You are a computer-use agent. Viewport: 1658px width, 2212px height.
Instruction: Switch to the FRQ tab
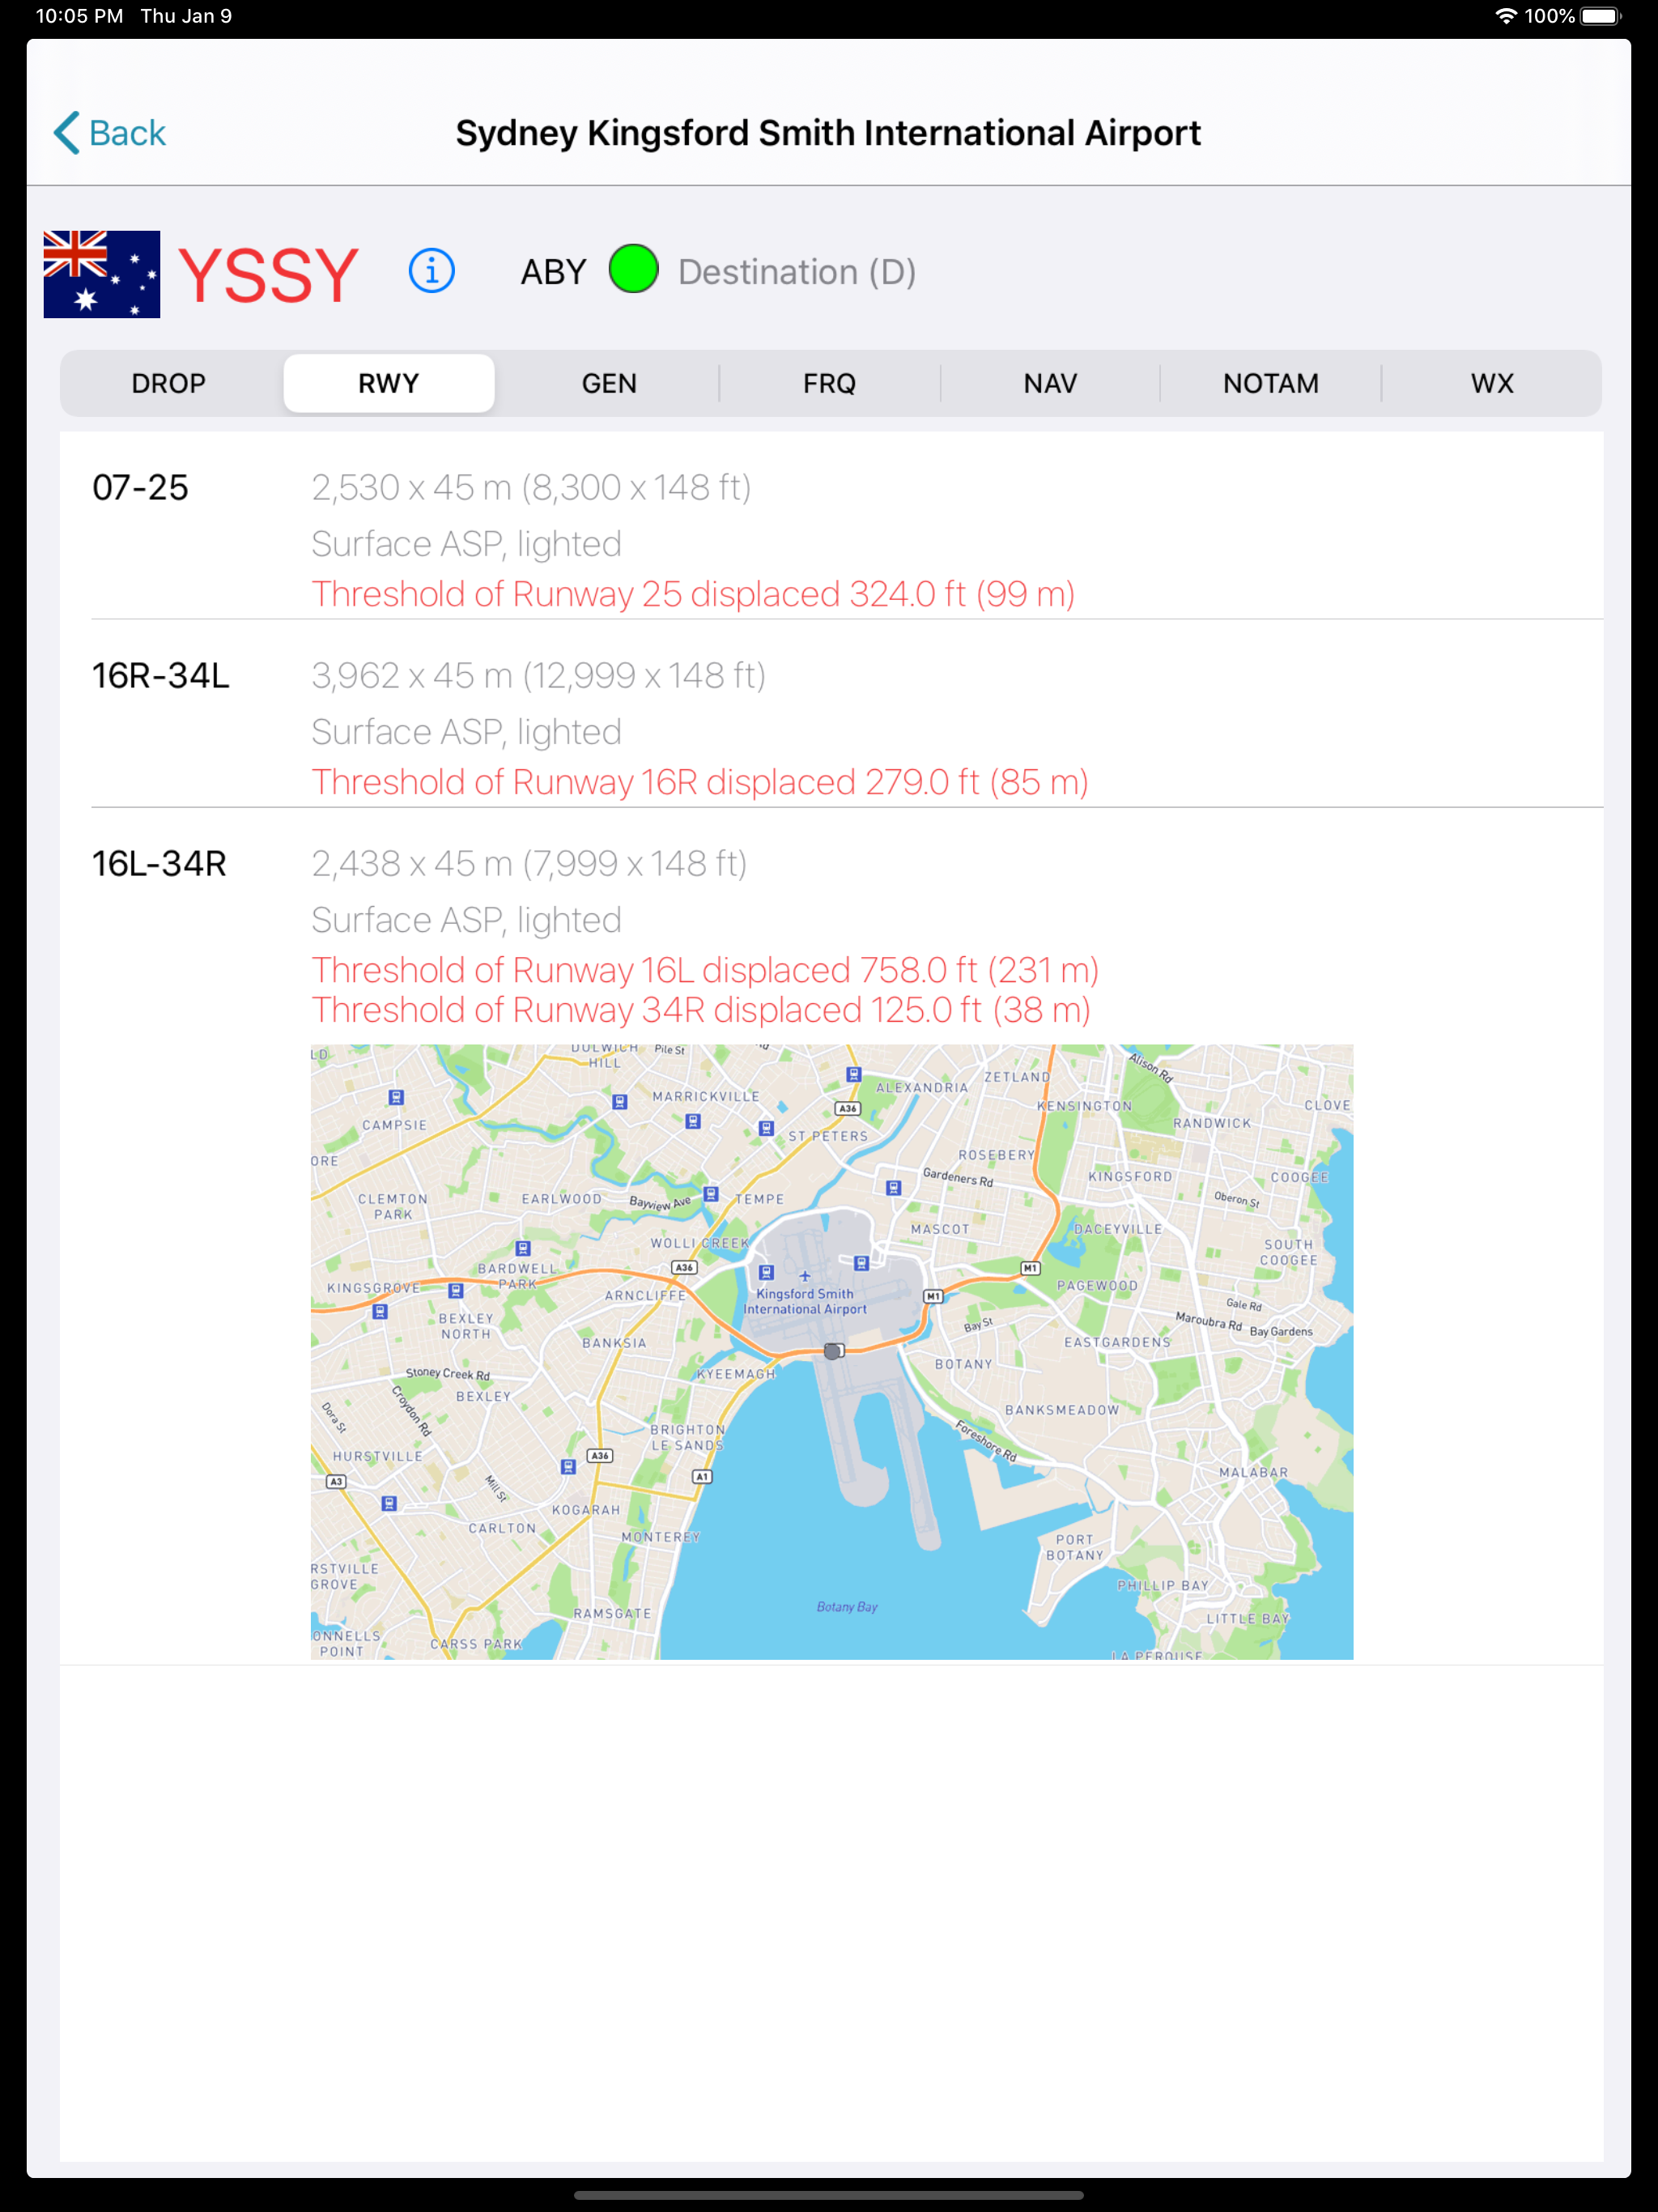click(830, 384)
